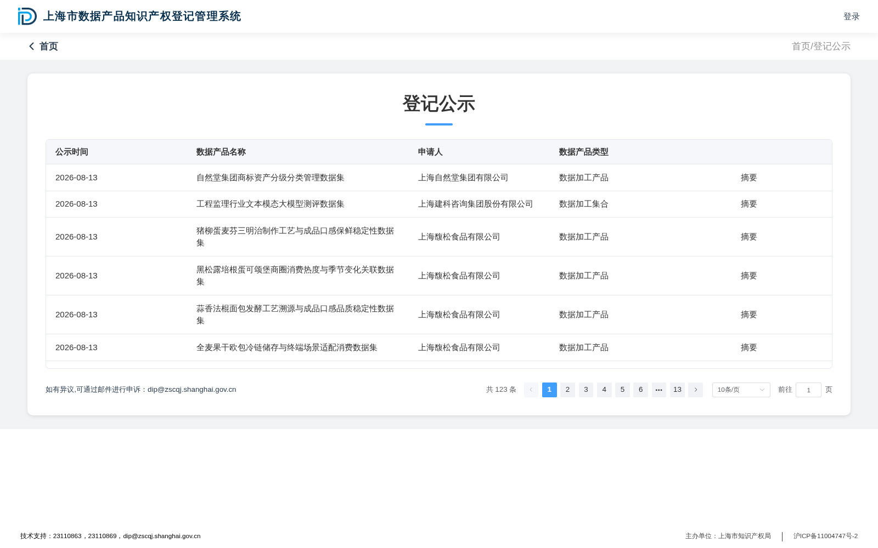The height and width of the screenshot is (548, 878).
Task: Click product name 全麦果干欧包冷链储存 dataset
Action: point(287,347)
